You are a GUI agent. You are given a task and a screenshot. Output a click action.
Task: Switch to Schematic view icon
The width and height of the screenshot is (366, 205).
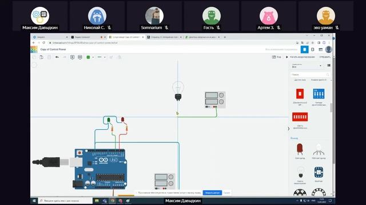click(x=313, y=50)
